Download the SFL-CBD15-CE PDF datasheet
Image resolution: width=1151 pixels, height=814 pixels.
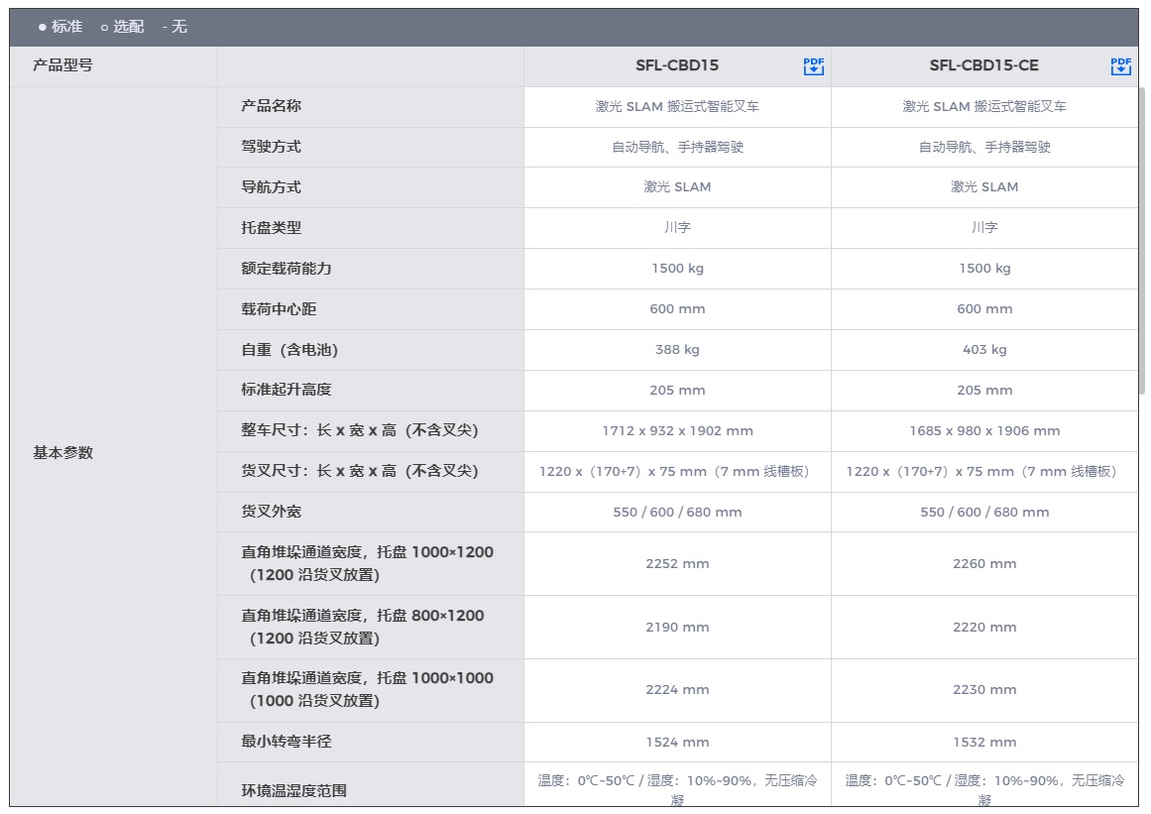[1120, 66]
